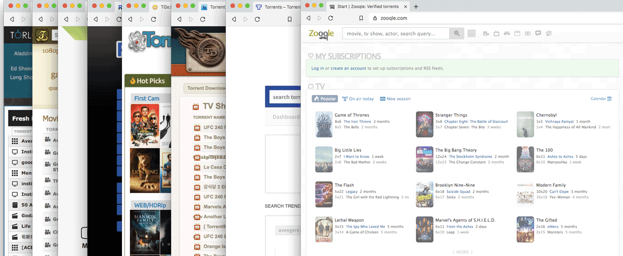Click The Gifted poster thumbnail
This screenshot has width=623, height=256.
tap(525, 229)
